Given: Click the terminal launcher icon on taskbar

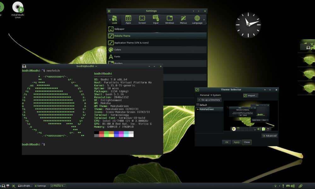Looking at the screenshot, I should click(x=3, y=186).
